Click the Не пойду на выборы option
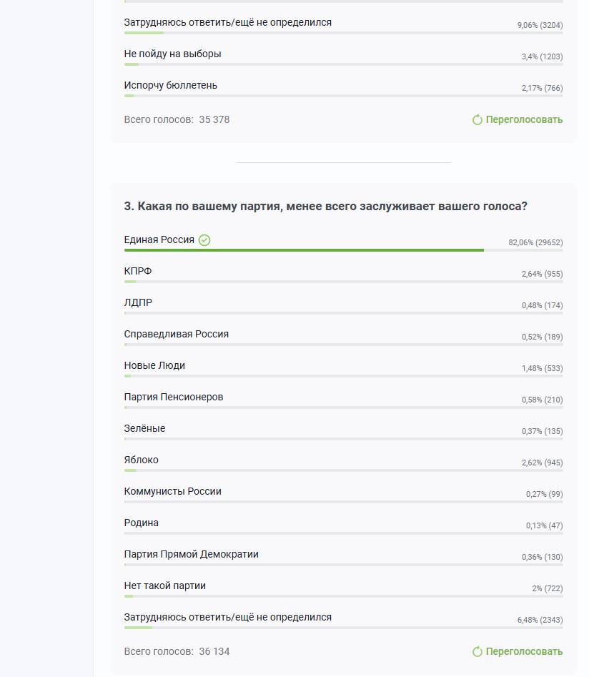The height and width of the screenshot is (677, 589). tap(173, 54)
